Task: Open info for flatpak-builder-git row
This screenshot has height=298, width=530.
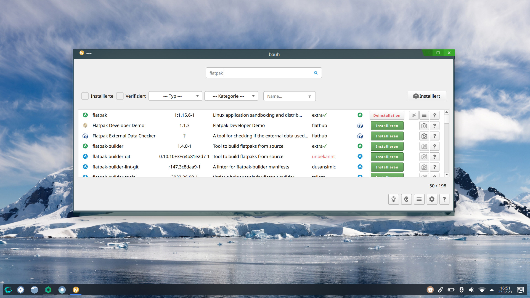Action: coord(434,157)
